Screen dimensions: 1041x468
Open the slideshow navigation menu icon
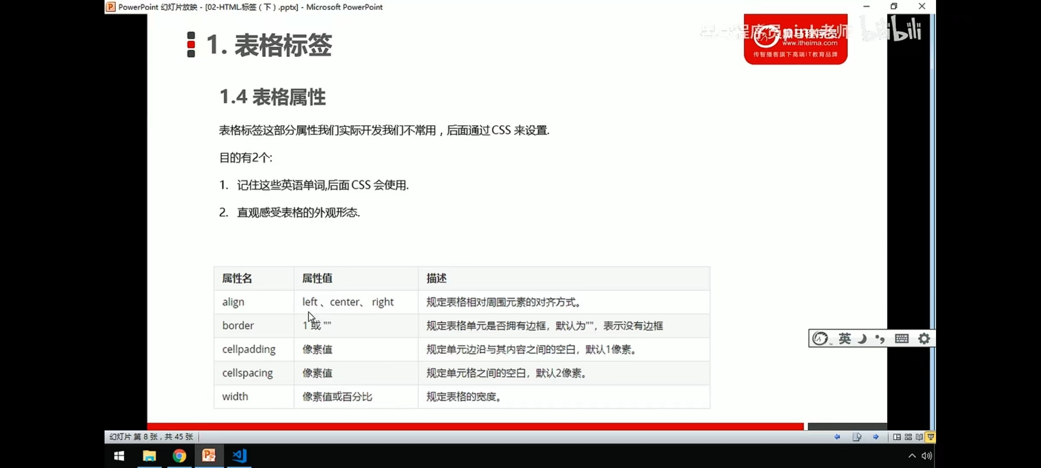858,437
